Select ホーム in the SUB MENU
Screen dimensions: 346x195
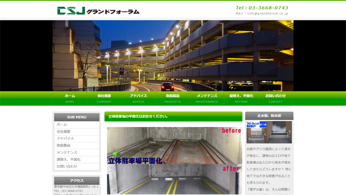[77, 125]
